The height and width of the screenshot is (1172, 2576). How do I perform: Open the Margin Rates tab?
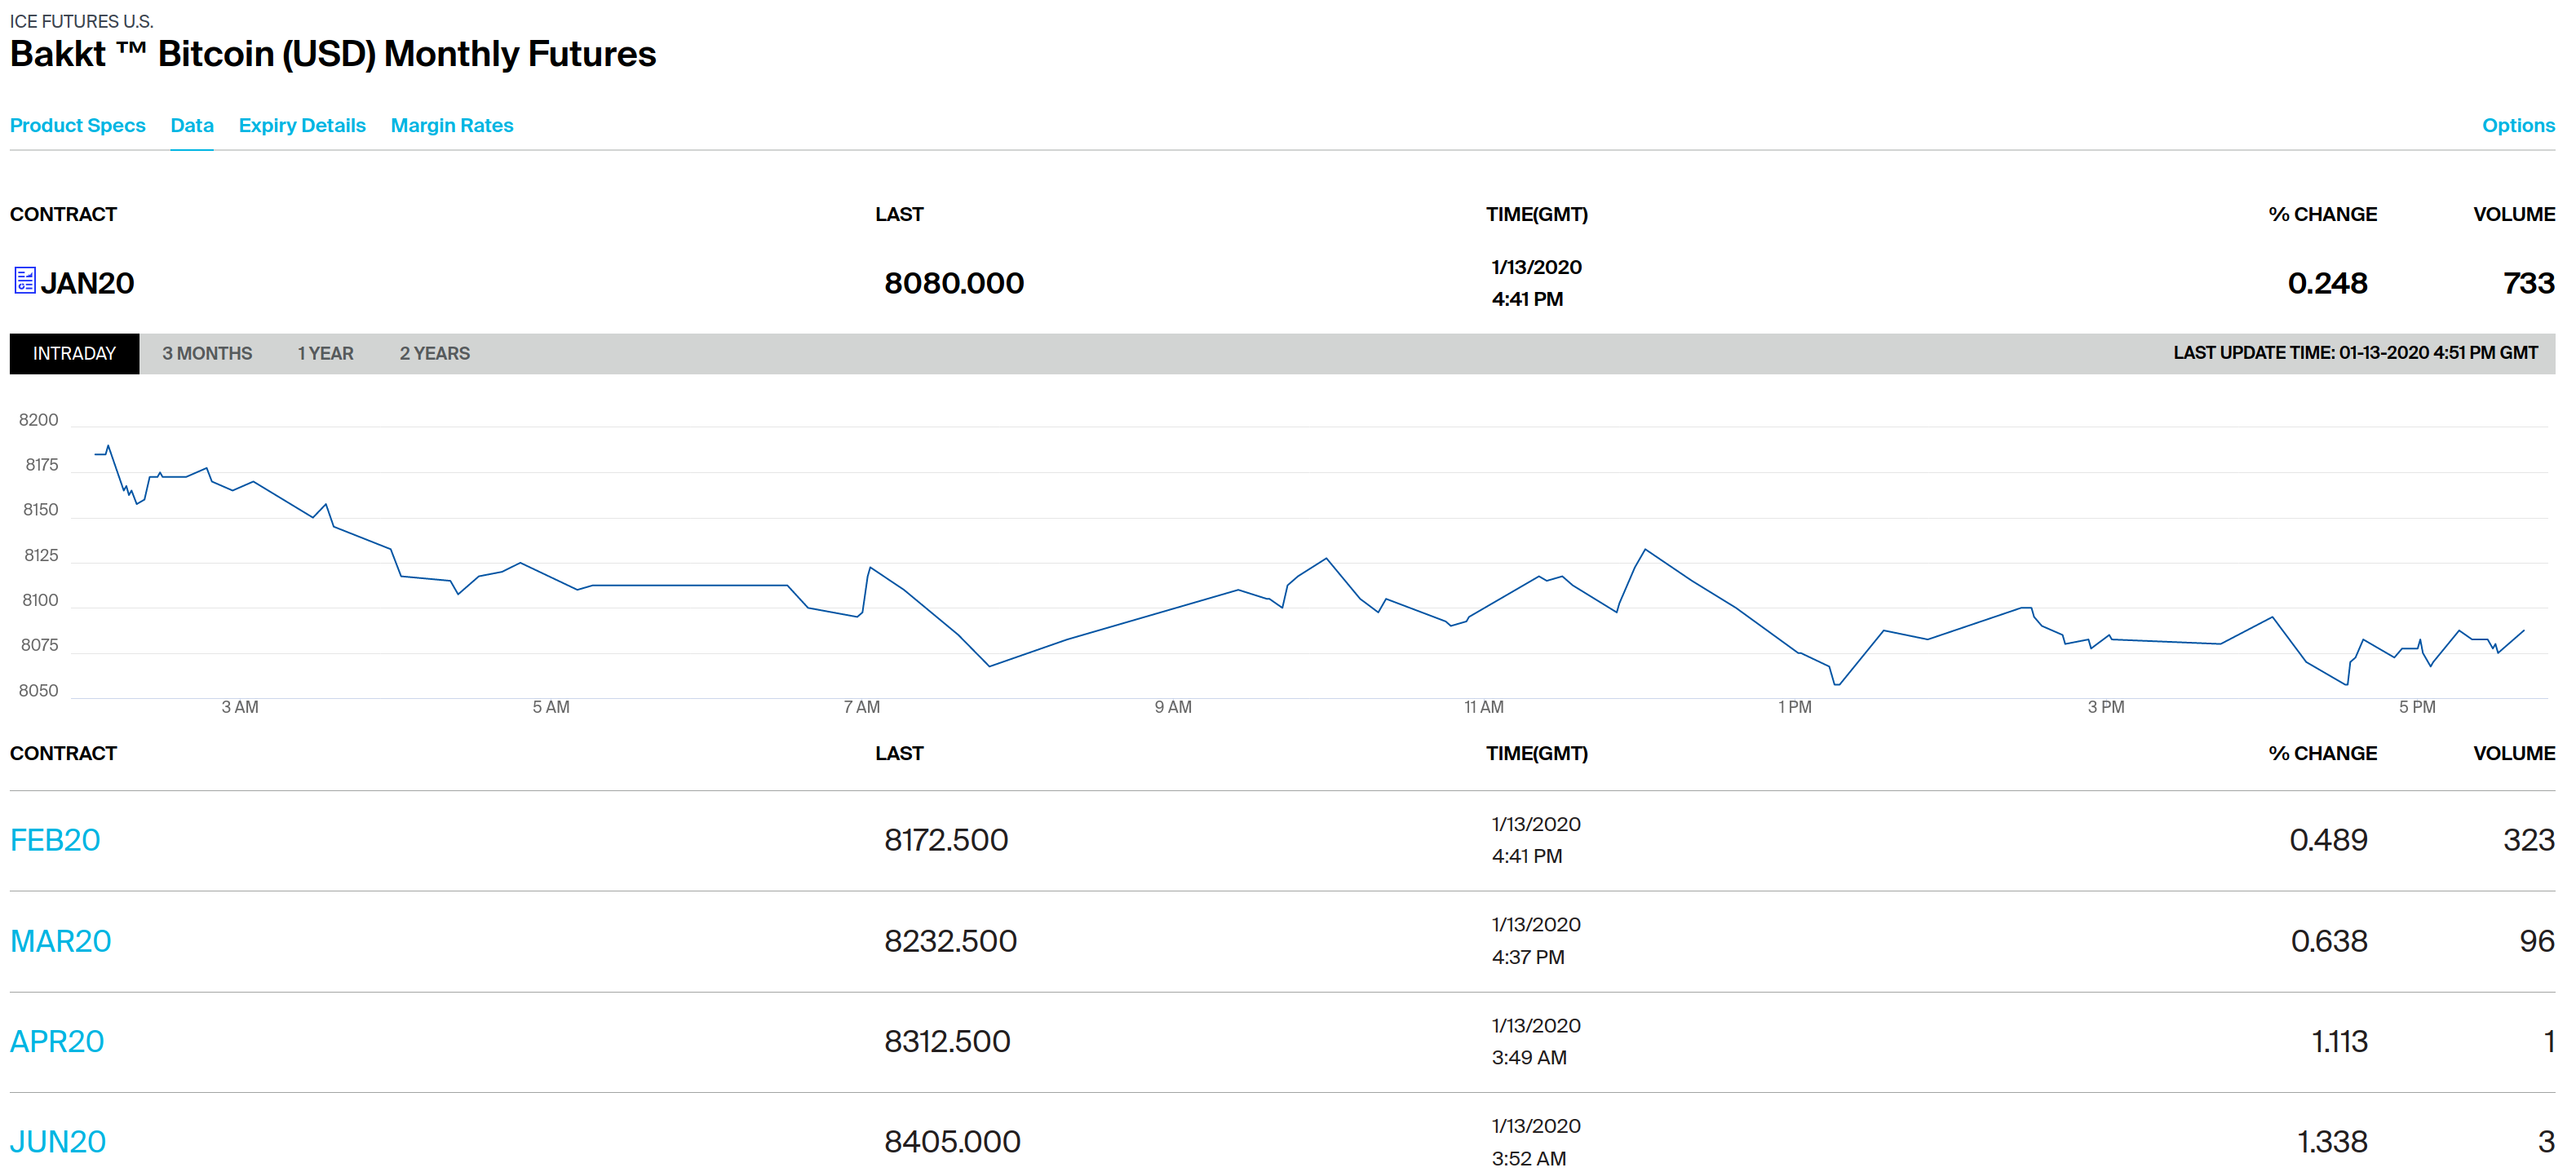(x=451, y=126)
